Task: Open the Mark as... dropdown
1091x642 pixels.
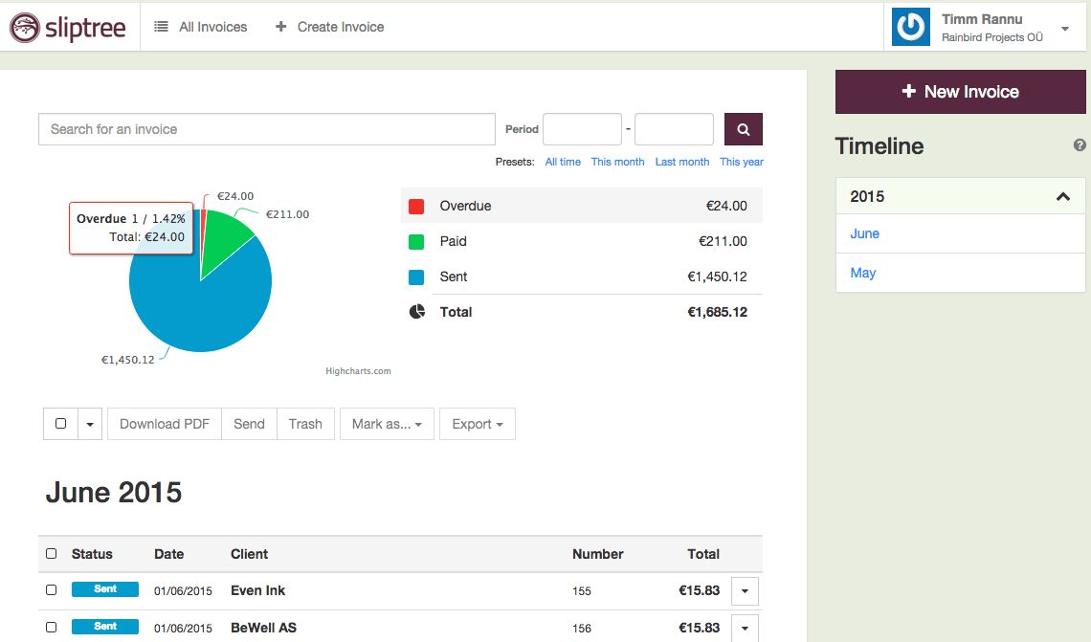Action: click(386, 423)
